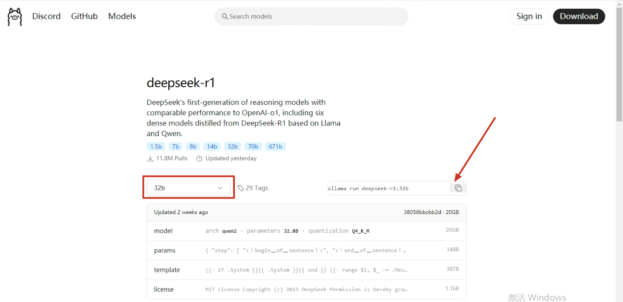The width and height of the screenshot is (623, 302).
Task: Copy the ollama run command
Action: point(458,188)
